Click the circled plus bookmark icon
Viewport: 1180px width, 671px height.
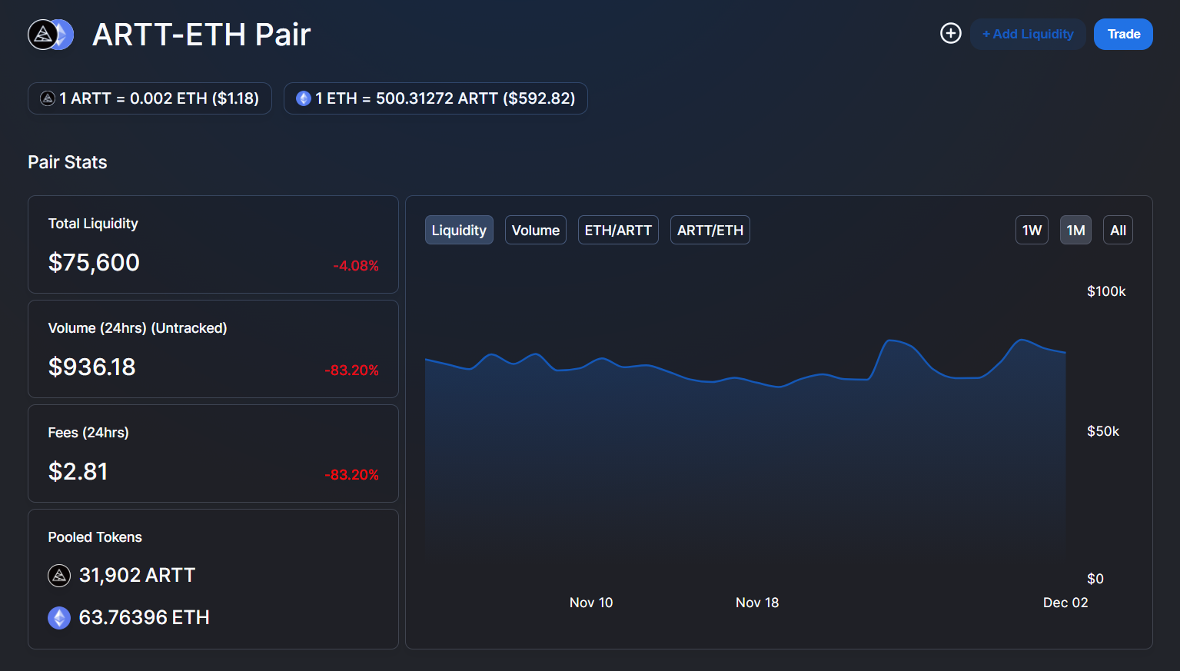coord(951,34)
